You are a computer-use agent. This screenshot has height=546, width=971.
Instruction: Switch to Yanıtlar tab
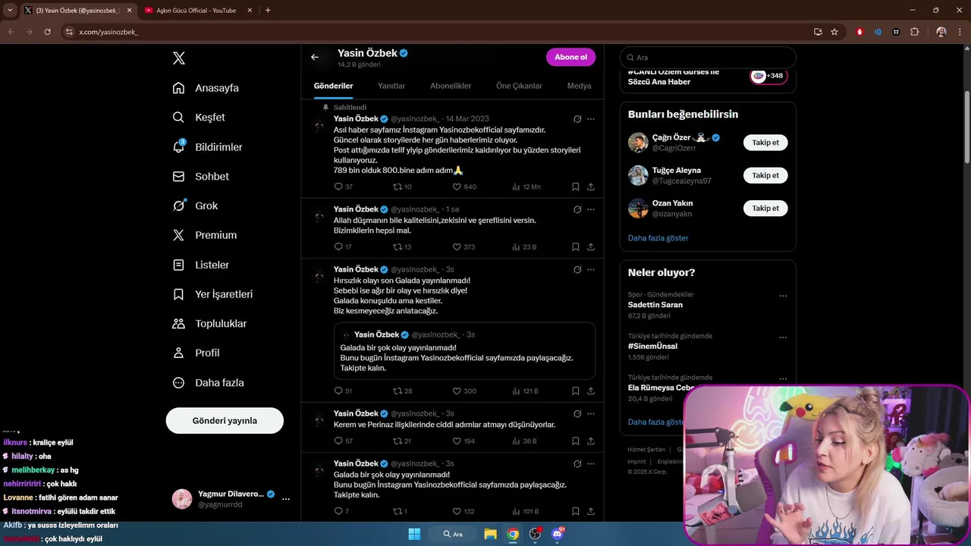tap(391, 86)
